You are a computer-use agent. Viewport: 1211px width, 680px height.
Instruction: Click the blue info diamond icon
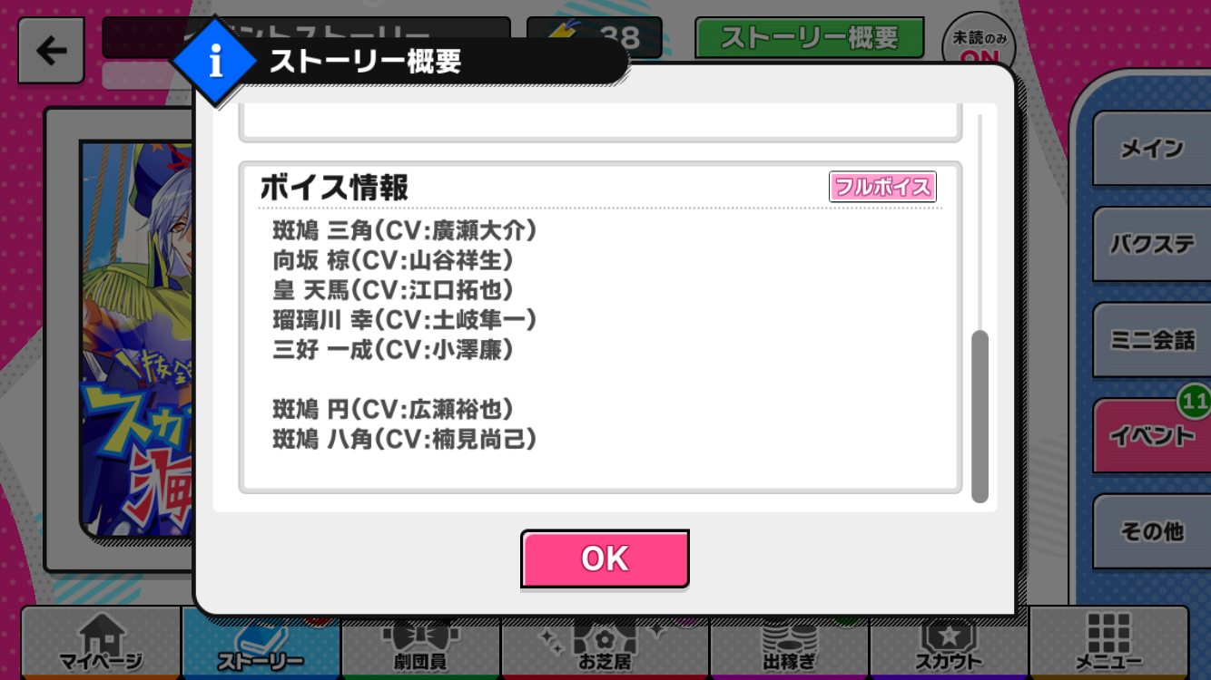pyautogui.click(x=216, y=63)
